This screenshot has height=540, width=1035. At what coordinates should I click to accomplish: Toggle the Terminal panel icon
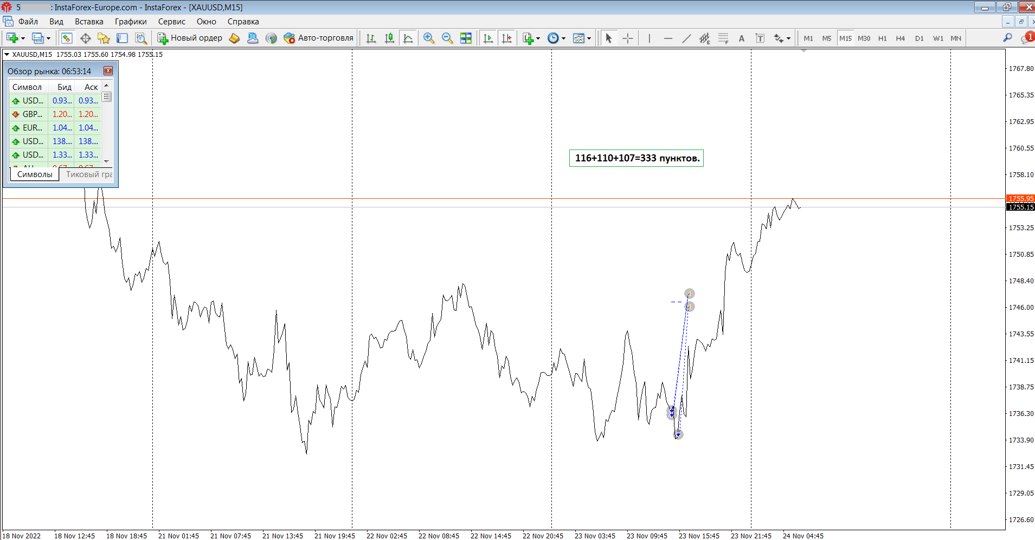[122, 38]
